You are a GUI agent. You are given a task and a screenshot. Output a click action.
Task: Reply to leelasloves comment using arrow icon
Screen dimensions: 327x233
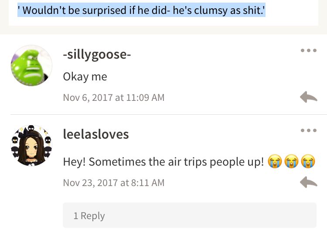click(309, 182)
